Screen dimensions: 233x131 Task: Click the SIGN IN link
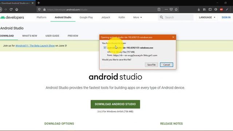point(226,17)
